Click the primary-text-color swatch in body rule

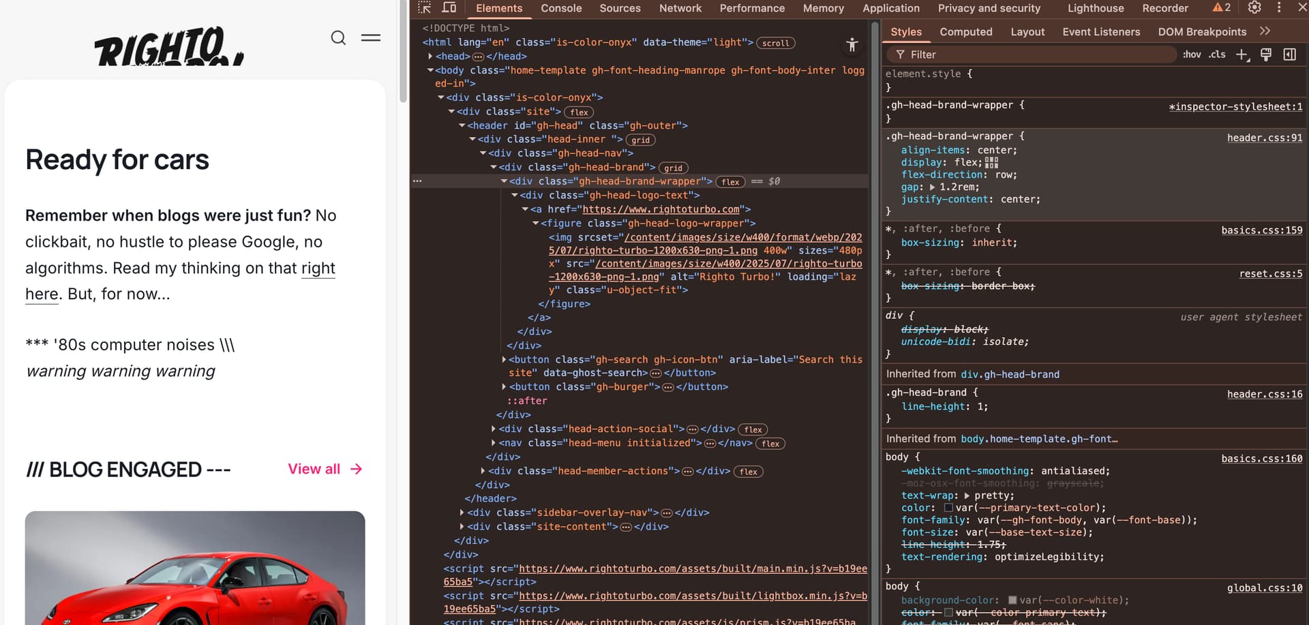pyautogui.click(x=948, y=508)
